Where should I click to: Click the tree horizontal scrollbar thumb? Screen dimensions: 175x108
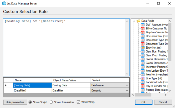pyautogui.click(x=143, y=95)
